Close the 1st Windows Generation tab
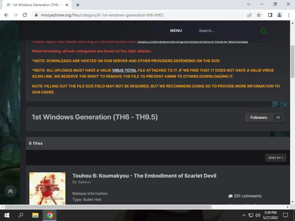 click(x=67, y=5)
